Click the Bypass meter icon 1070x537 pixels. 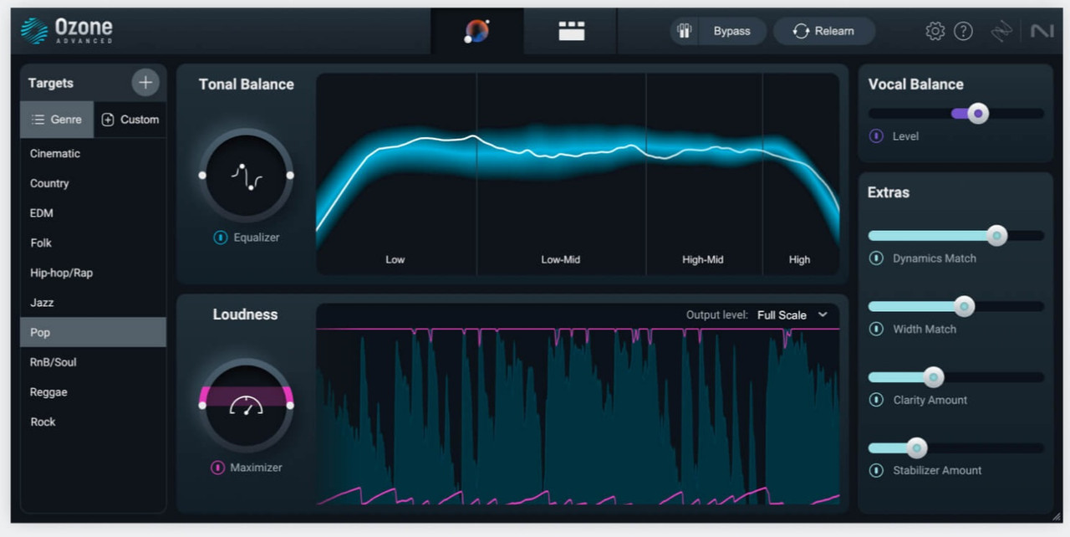click(685, 31)
